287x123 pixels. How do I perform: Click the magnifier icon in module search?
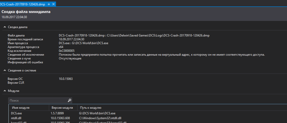tap(69, 100)
